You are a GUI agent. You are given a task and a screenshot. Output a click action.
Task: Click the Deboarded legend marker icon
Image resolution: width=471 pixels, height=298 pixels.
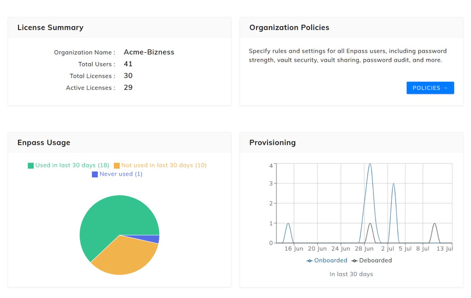tap(354, 261)
